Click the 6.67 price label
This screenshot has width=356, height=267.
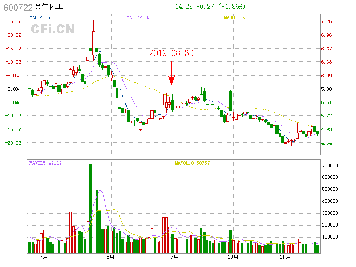[326, 49]
